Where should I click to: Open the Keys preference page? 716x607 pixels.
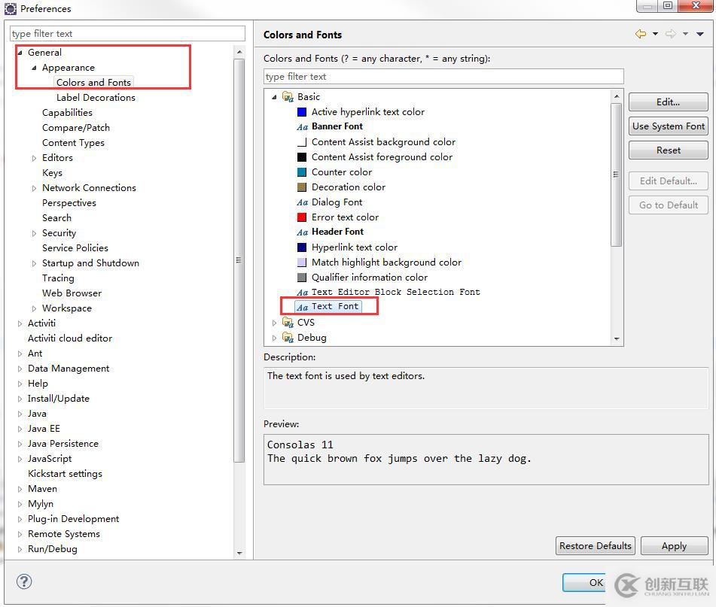point(52,173)
